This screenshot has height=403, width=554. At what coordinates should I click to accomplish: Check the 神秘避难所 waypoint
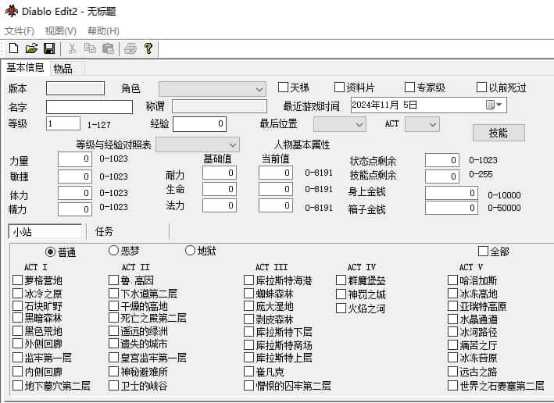click(x=138, y=372)
